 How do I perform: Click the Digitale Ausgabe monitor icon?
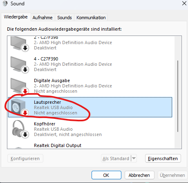point(20,86)
